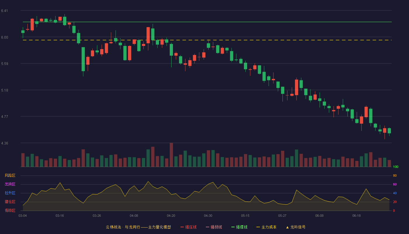Click the green 100 indicator scale value
Viewport: 409px width, 234px height.
396,167
